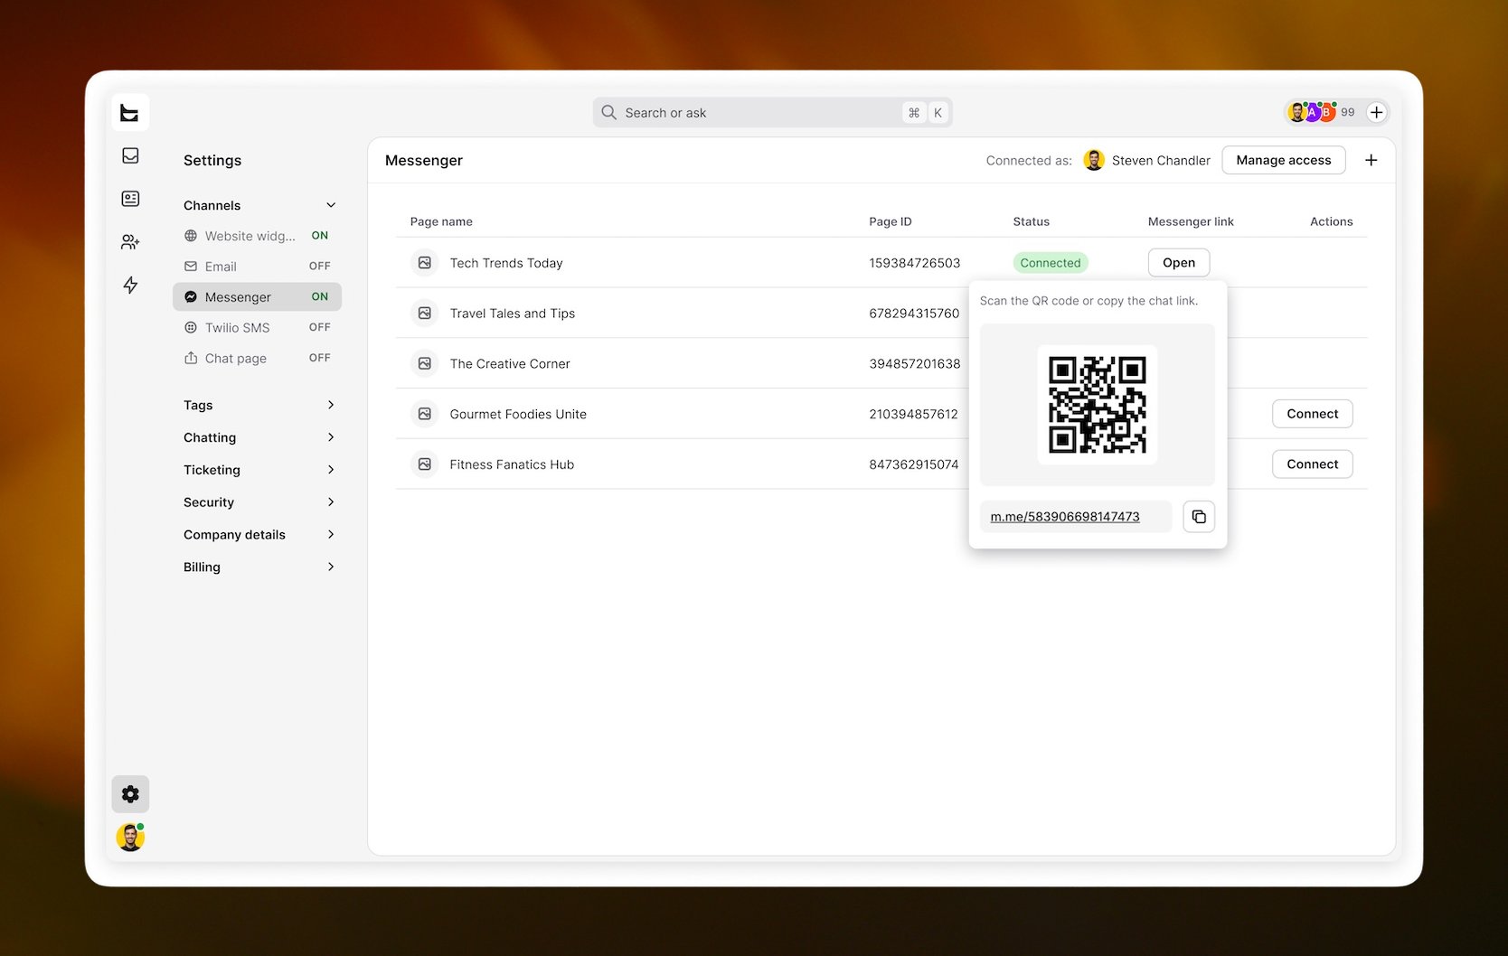Click the plus icon next to Manage access

click(x=1371, y=160)
